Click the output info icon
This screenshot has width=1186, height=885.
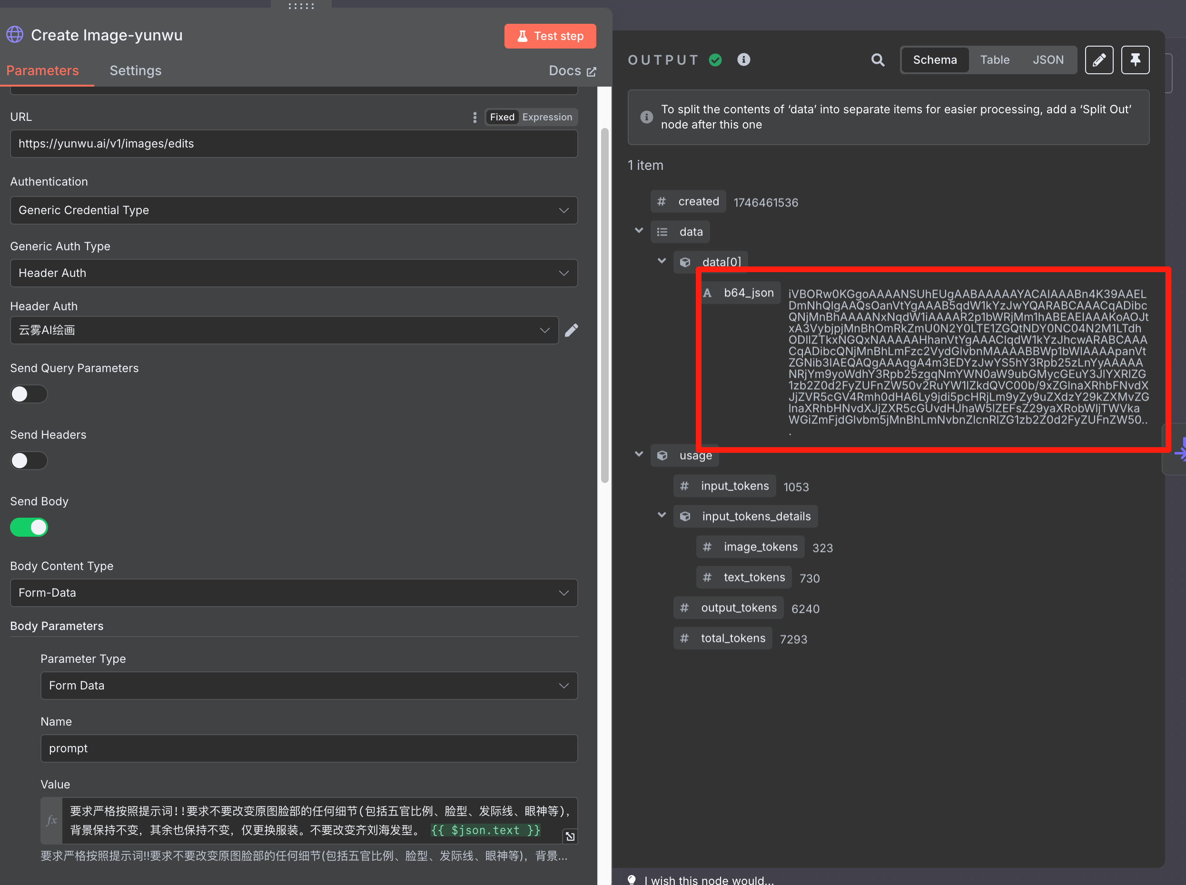pyautogui.click(x=743, y=59)
